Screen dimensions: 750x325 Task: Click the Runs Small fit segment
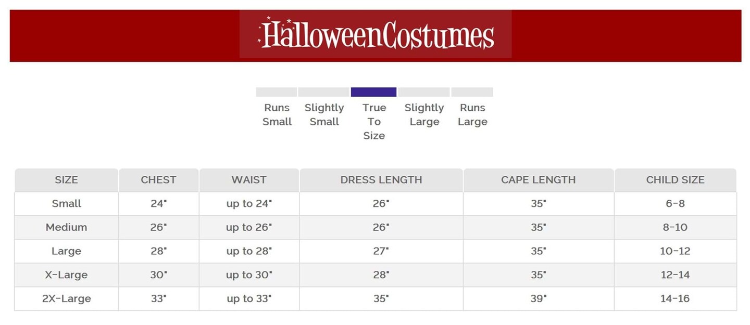pos(277,92)
